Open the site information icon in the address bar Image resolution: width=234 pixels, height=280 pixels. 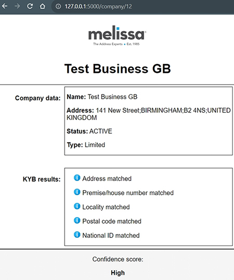58,6
